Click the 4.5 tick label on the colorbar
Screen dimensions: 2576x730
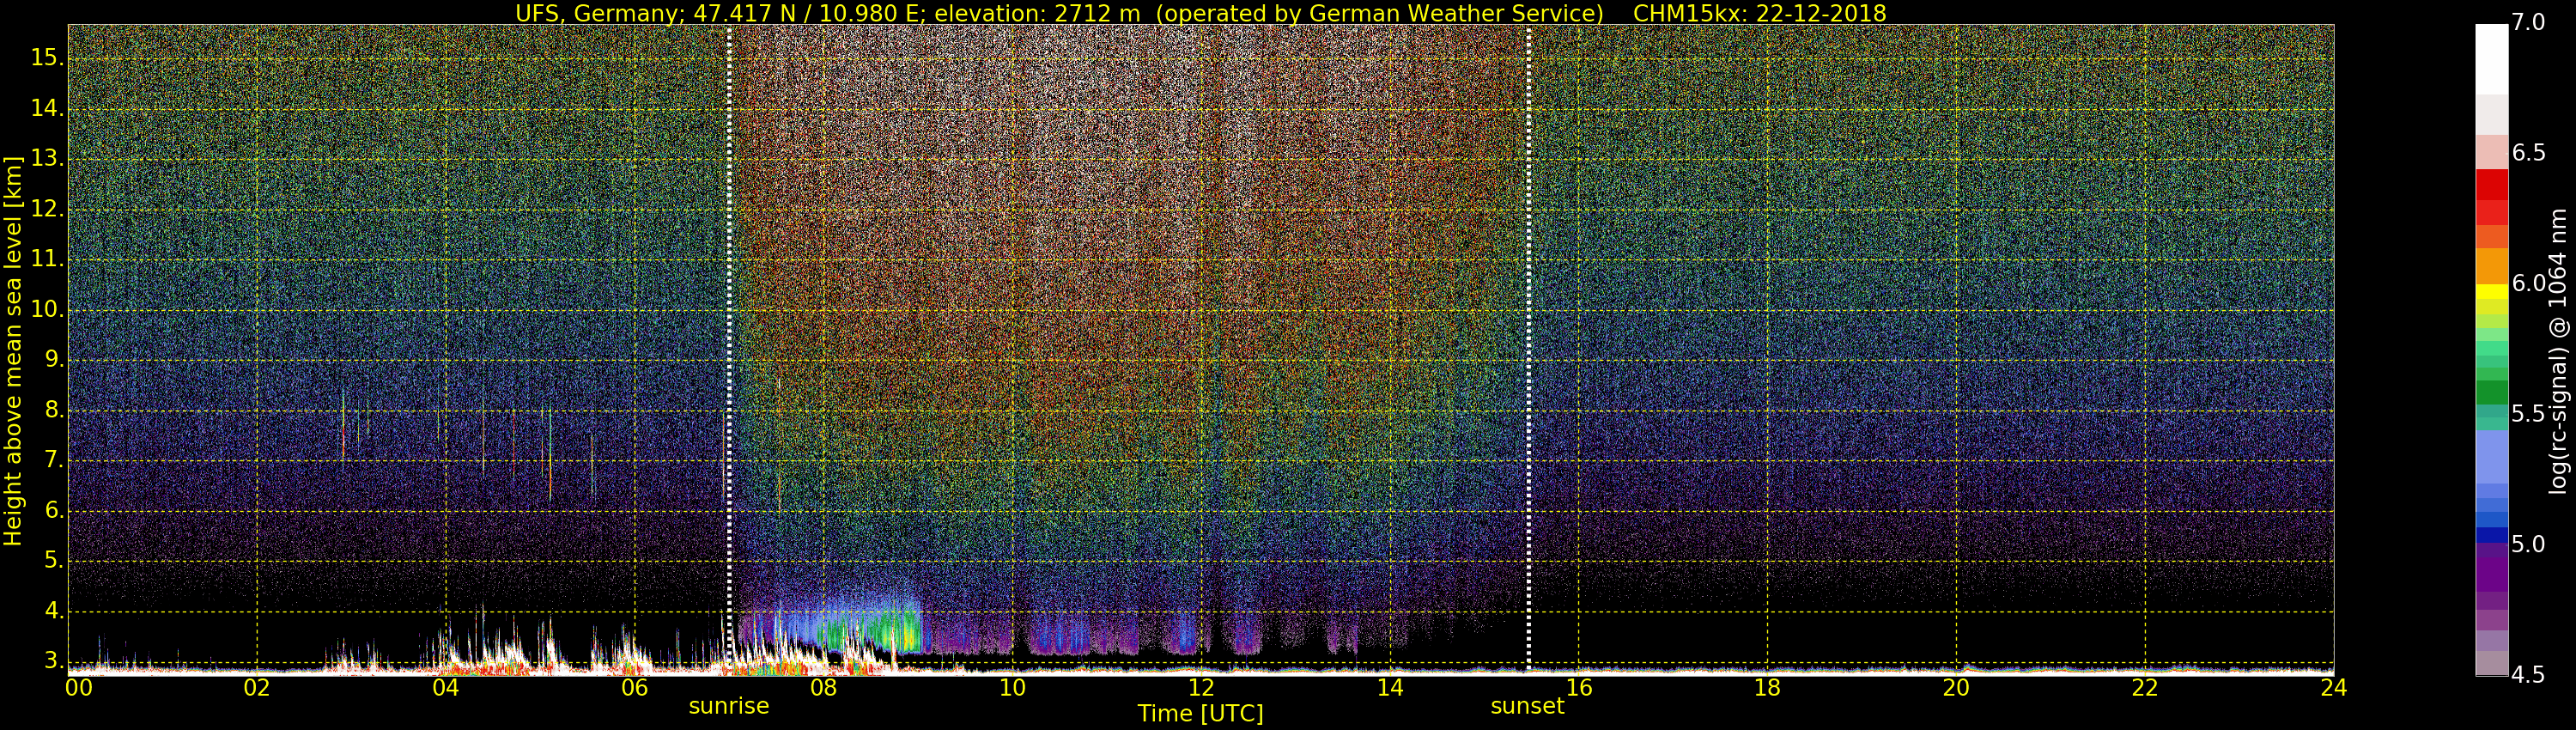(2528, 675)
